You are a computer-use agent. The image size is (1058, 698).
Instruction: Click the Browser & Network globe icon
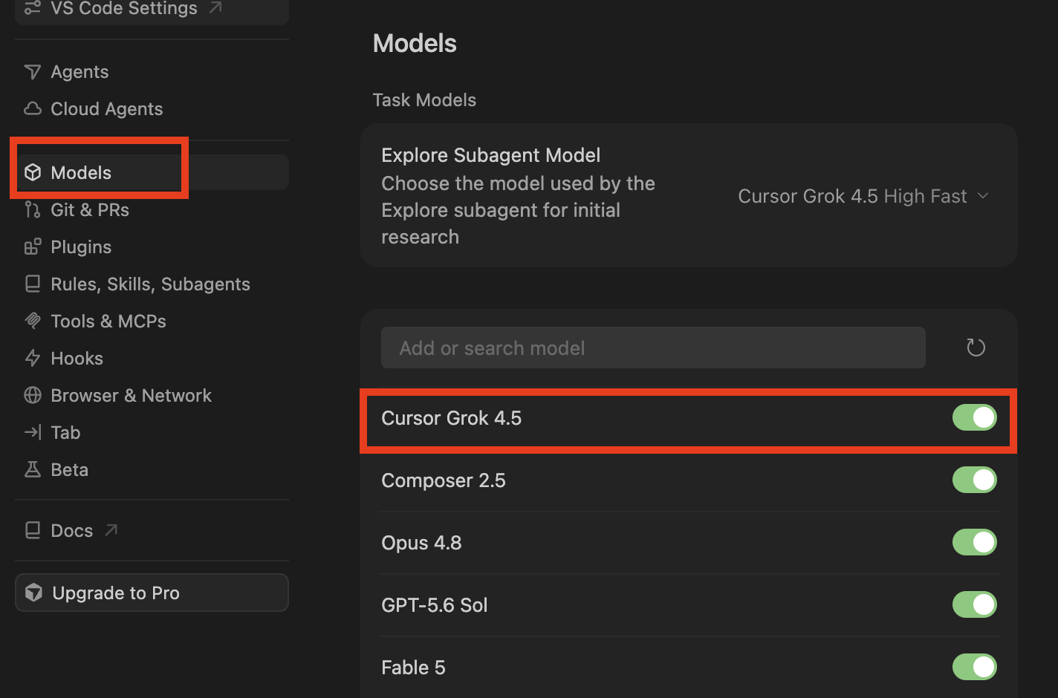33,396
